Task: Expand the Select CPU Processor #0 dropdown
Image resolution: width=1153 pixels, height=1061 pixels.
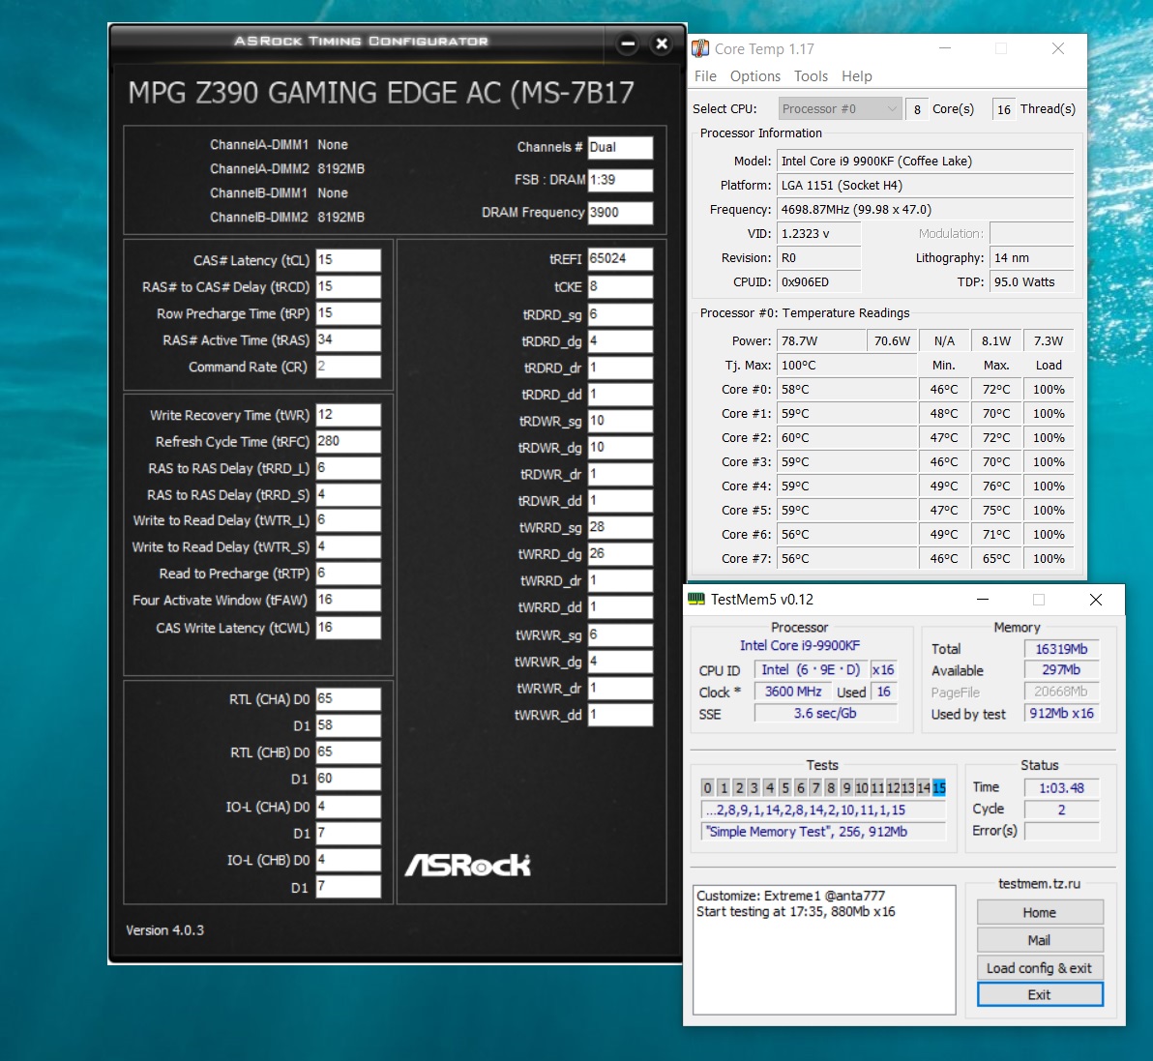Action: (839, 109)
